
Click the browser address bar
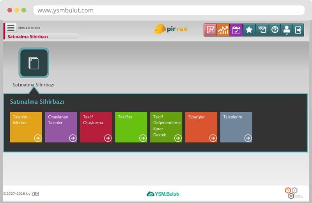tap(168, 11)
